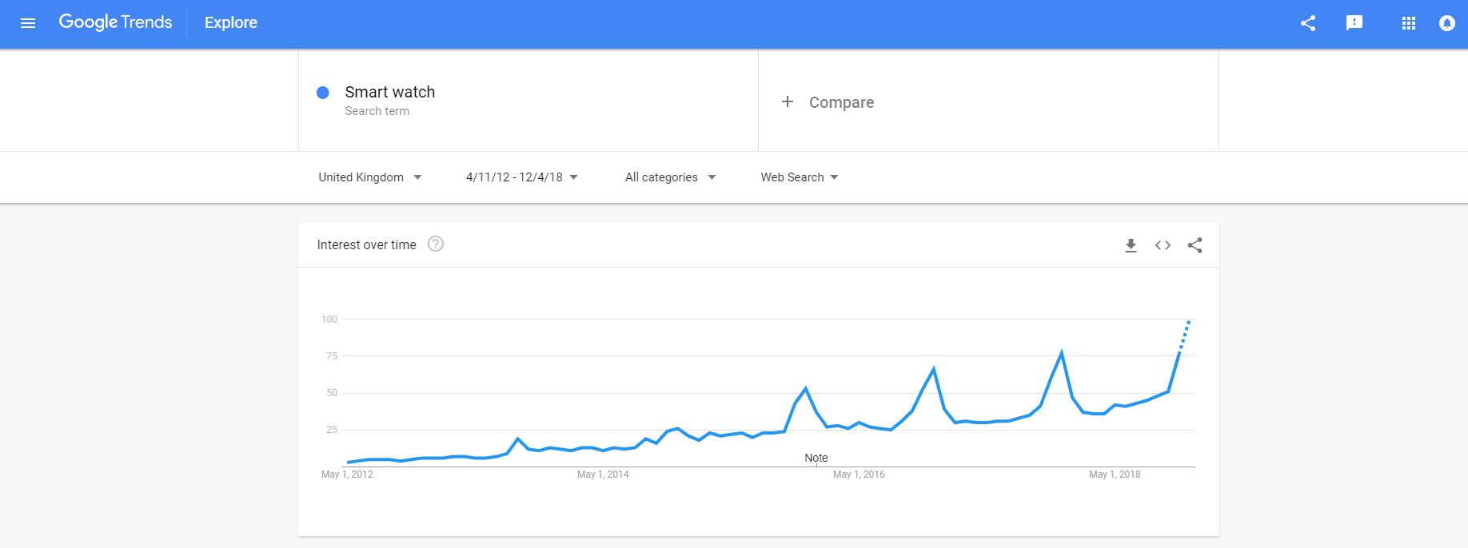1468x548 pixels.
Task: Share the Interest over time chart
Action: coord(1195,245)
